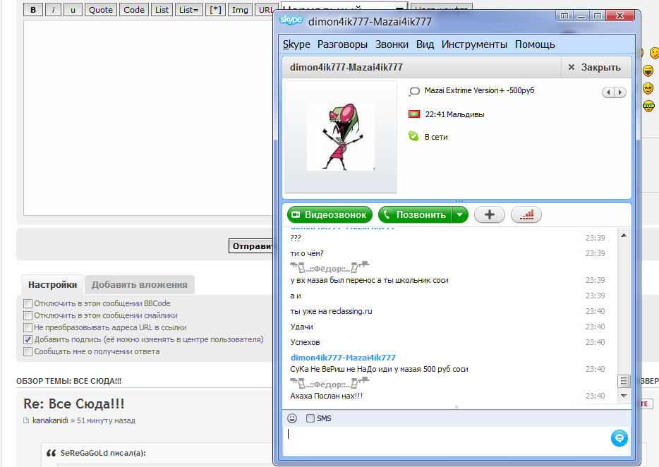659x467 pixels.
Task: Open the Разговоры menu
Action: 342,44
